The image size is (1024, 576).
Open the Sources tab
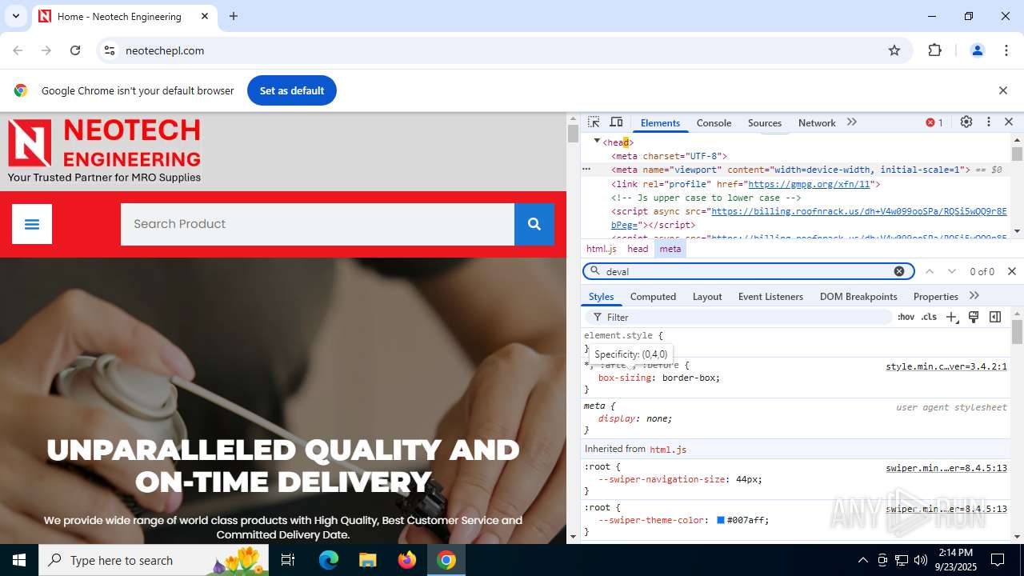765,122
